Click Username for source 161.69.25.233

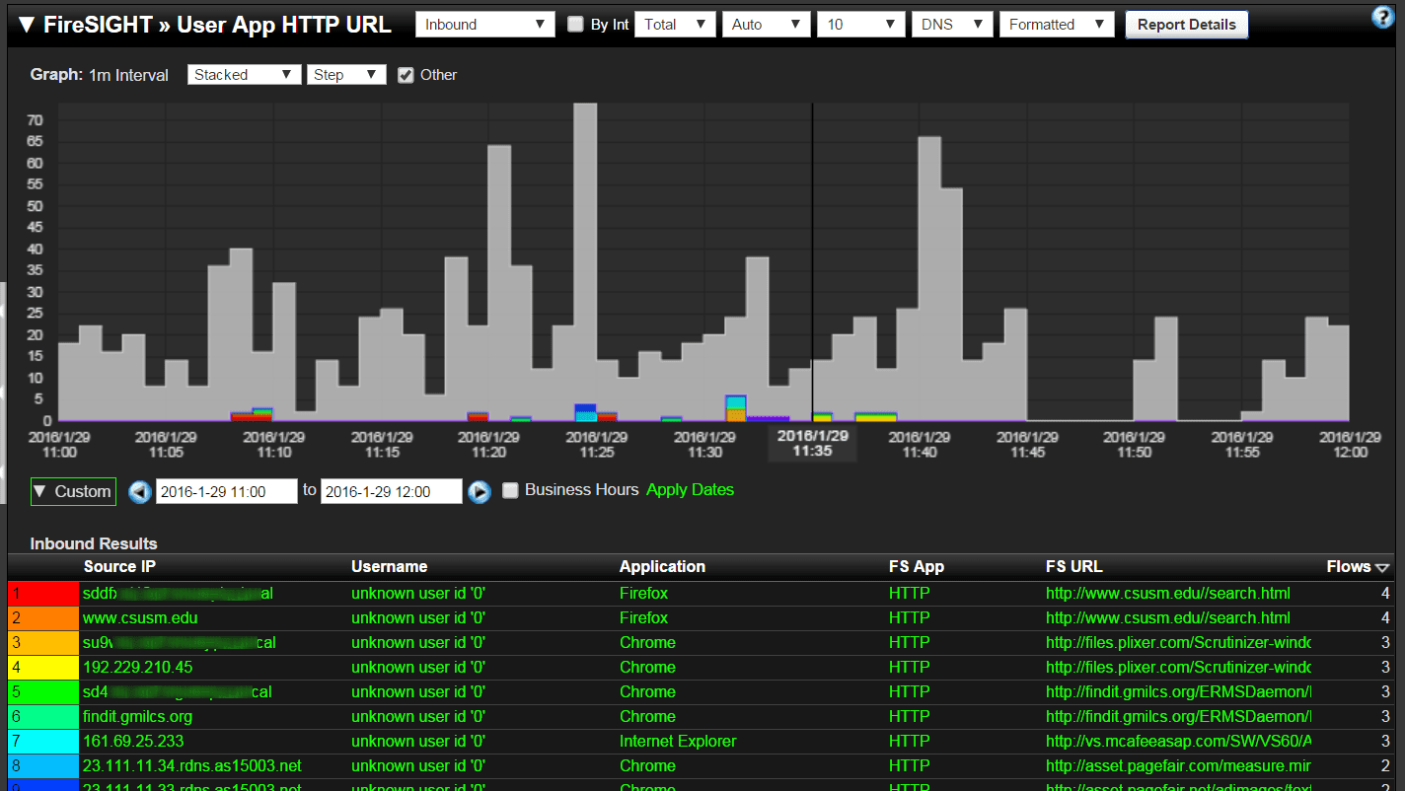418,742
